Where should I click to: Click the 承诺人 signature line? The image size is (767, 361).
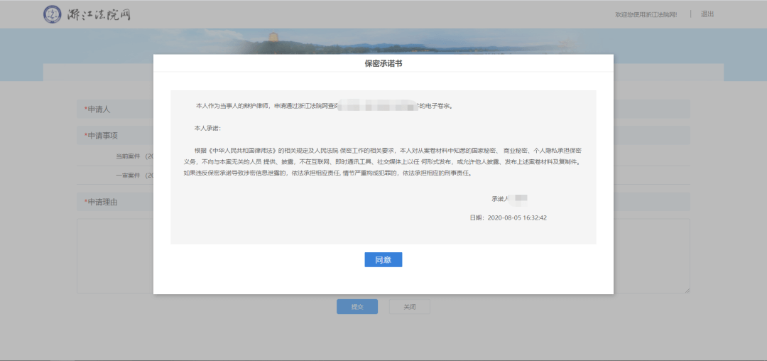(x=509, y=198)
